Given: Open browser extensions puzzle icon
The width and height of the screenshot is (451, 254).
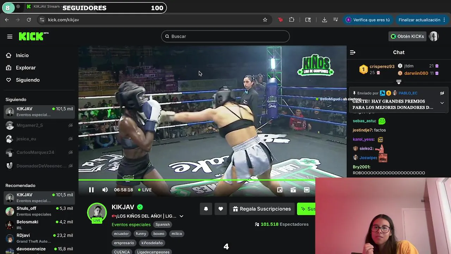Looking at the screenshot, I should pos(292,20).
